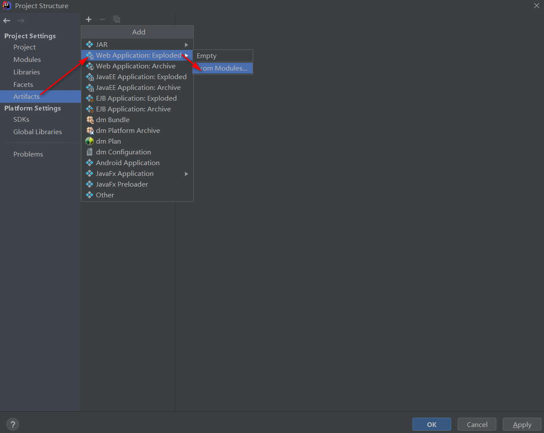Click the Web Application: Archive icon
This screenshot has height=433, width=544.
[x=90, y=66]
